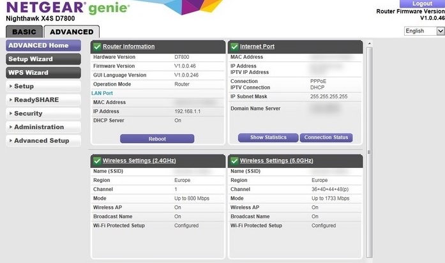Expand the ReadySHARE menu section
Viewport: 445px width, 263px height.
coord(43,100)
